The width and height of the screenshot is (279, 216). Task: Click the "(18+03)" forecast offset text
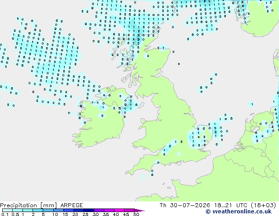click(x=263, y=205)
